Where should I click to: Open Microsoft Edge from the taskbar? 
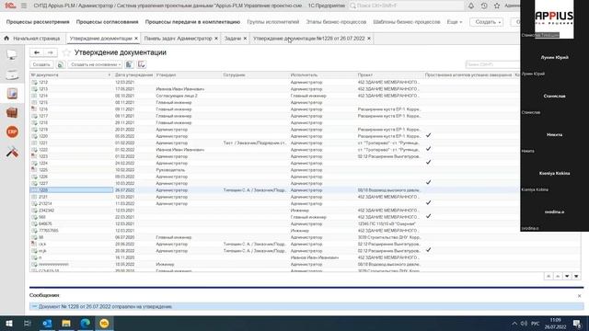(86, 324)
